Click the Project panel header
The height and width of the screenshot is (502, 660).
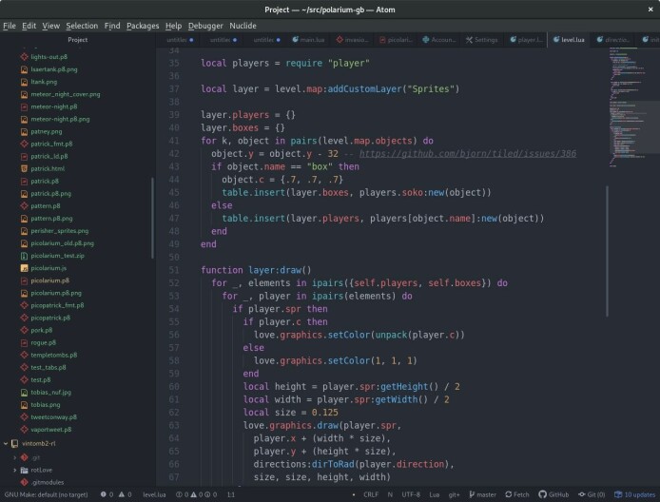tap(77, 40)
